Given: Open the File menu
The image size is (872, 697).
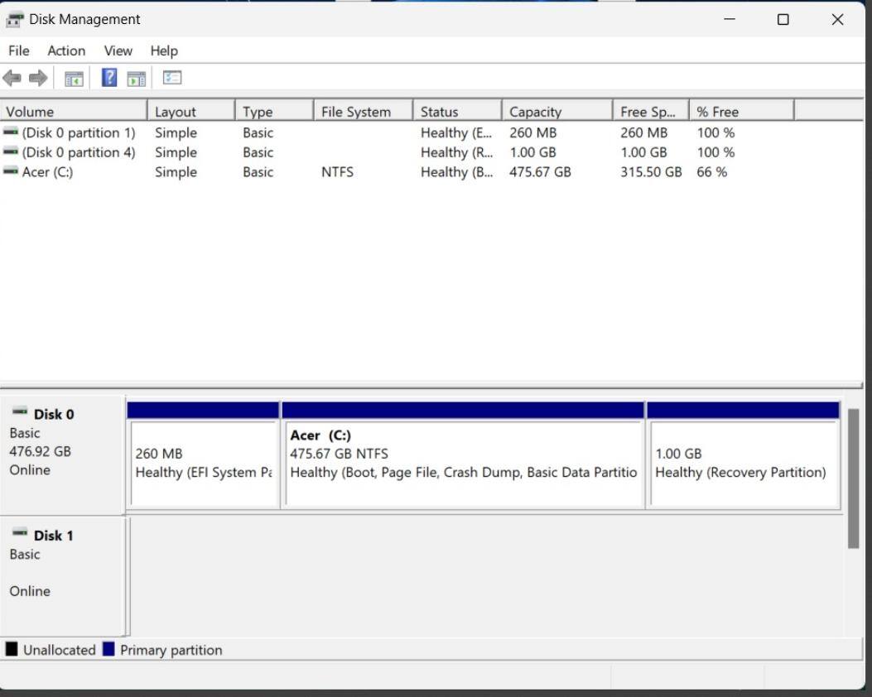Looking at the screenshot, I should tap(18, 50).
